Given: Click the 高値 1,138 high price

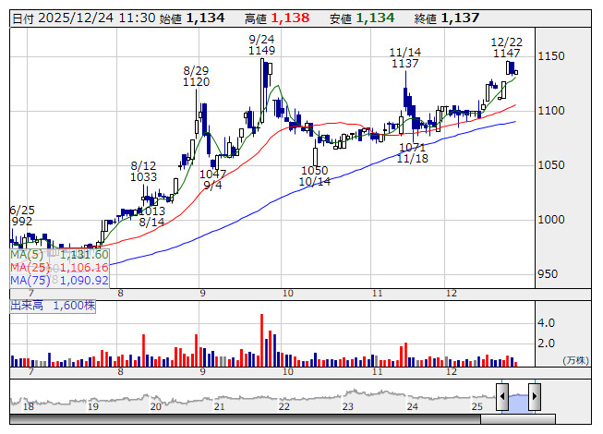Looking at the screenshot, I should point(277,18).
